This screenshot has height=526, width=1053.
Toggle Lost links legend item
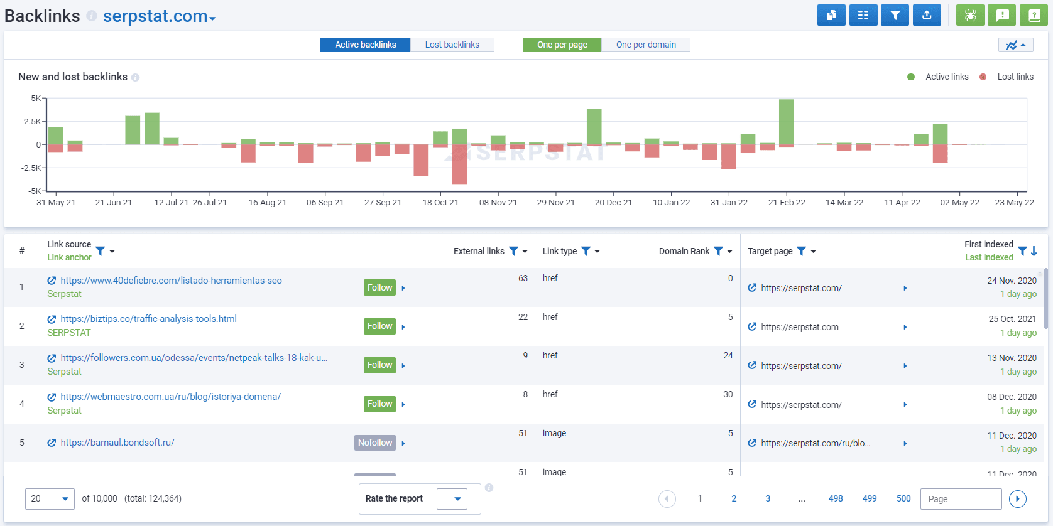pyautogui.click(x=1007, y=77)
